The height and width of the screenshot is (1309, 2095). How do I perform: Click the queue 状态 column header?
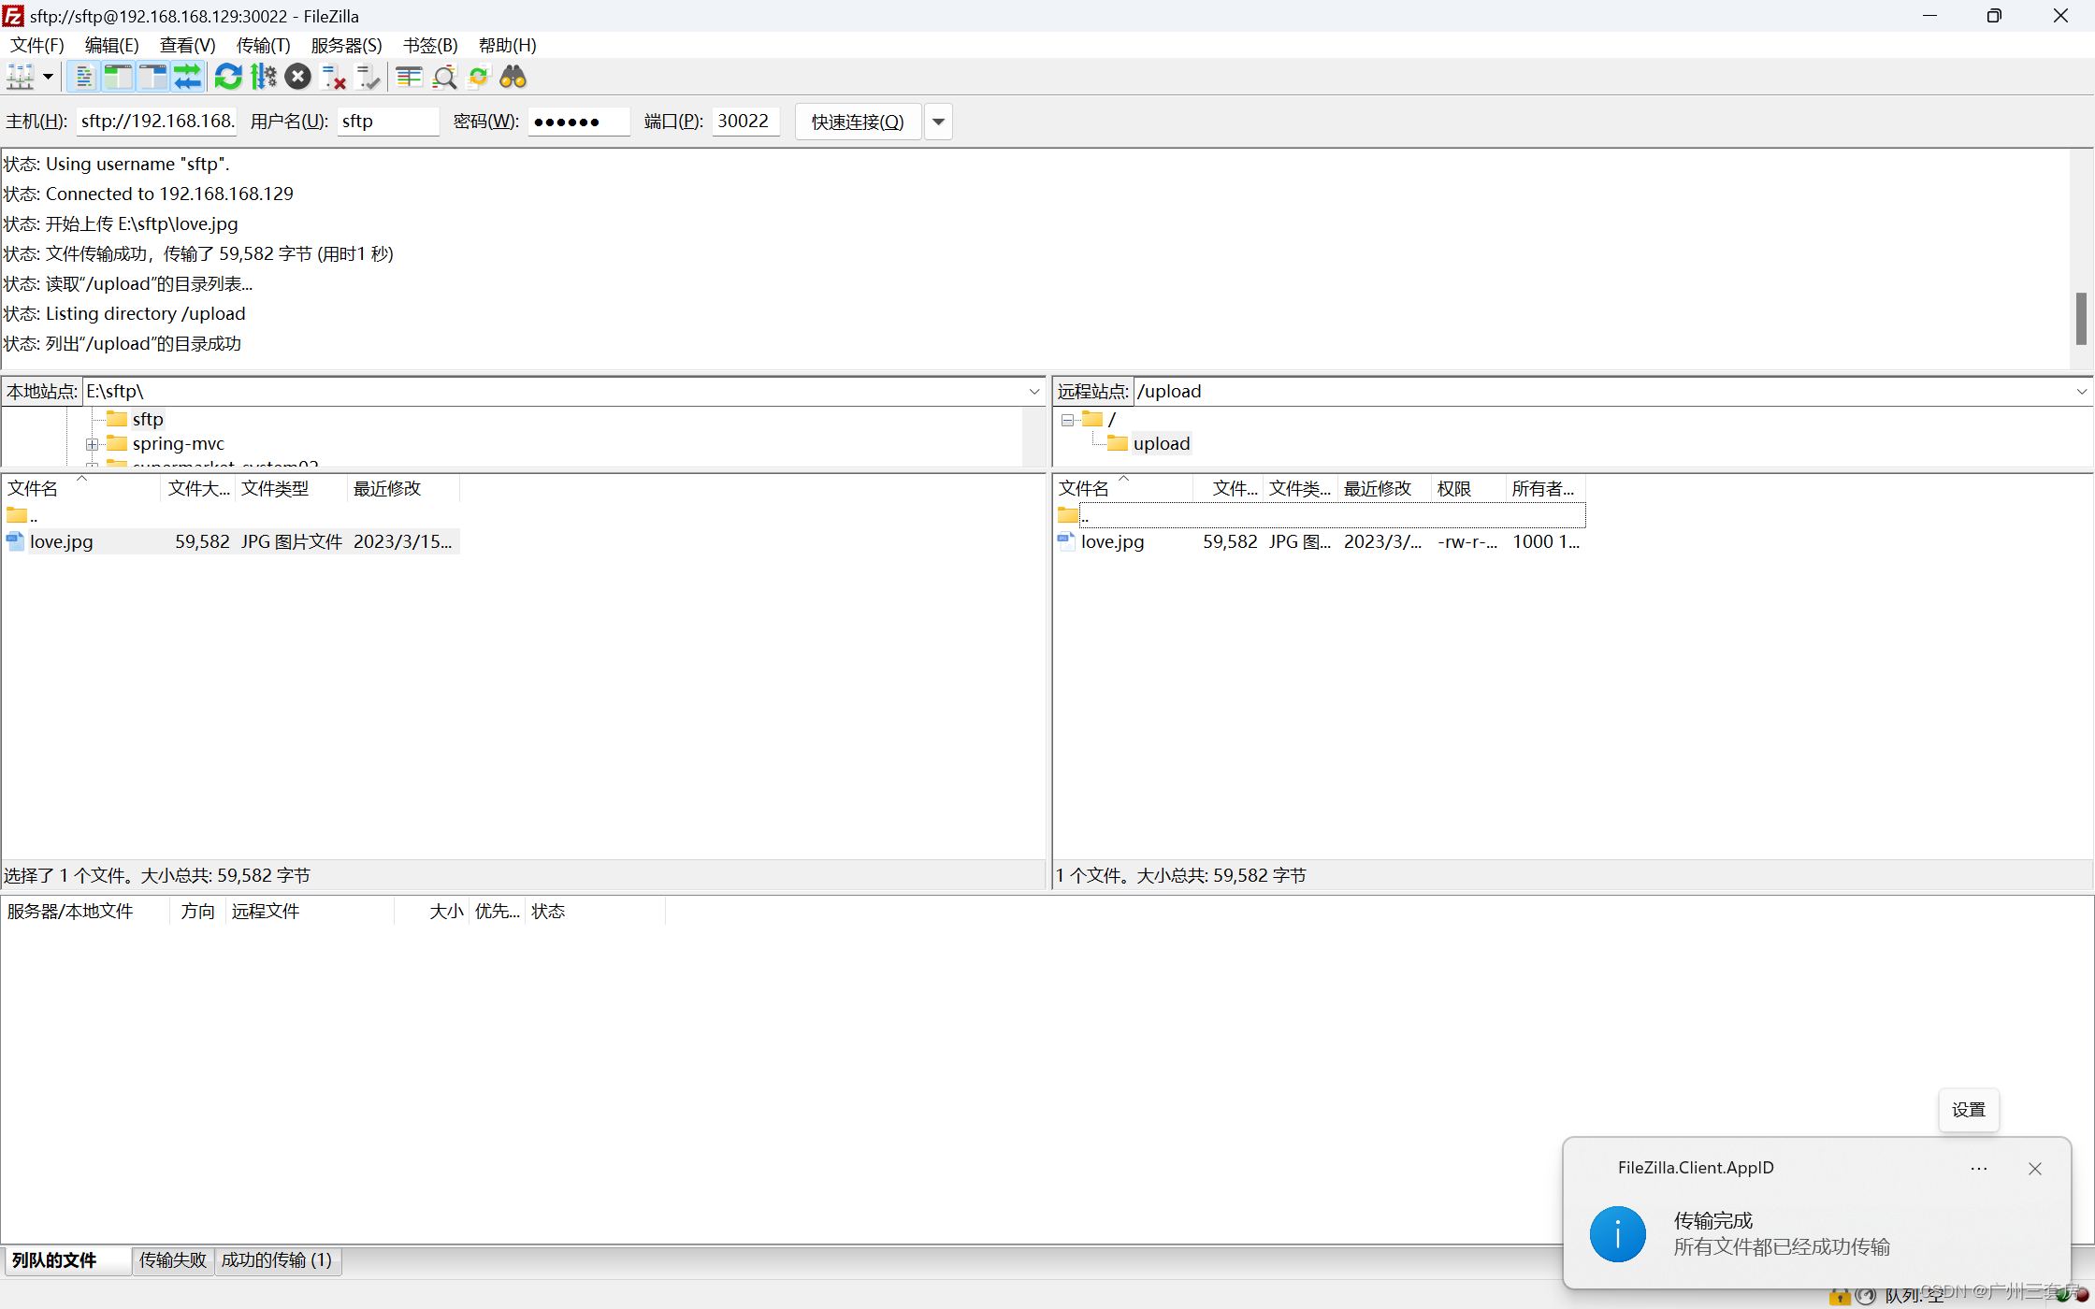click(595, 911)
